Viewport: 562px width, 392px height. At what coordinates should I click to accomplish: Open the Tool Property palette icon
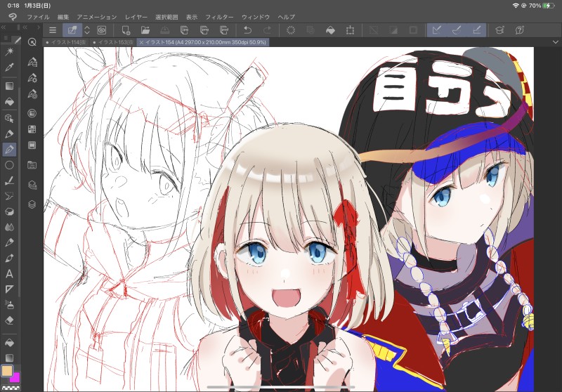(x=32, y=78)
